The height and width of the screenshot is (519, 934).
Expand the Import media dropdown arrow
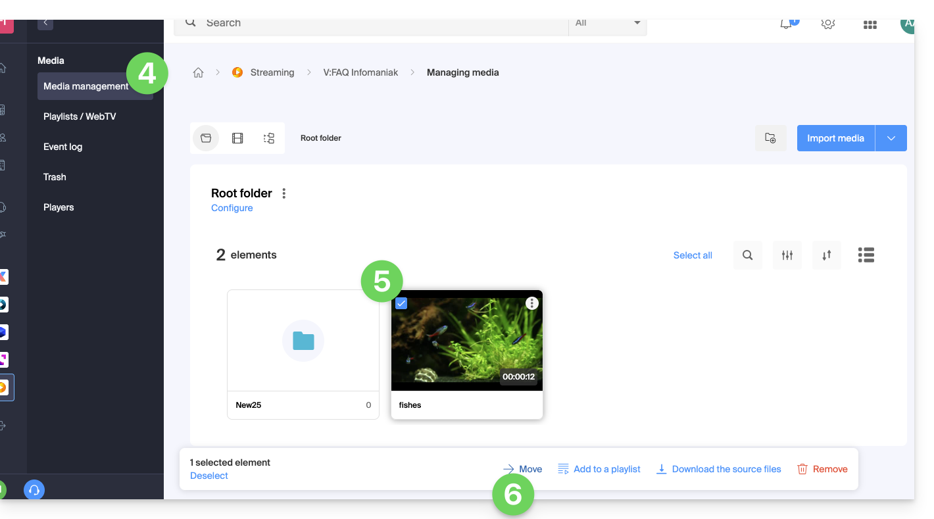(x=891, y=138)
